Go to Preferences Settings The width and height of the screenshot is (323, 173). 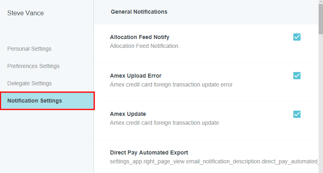point(33,66)
